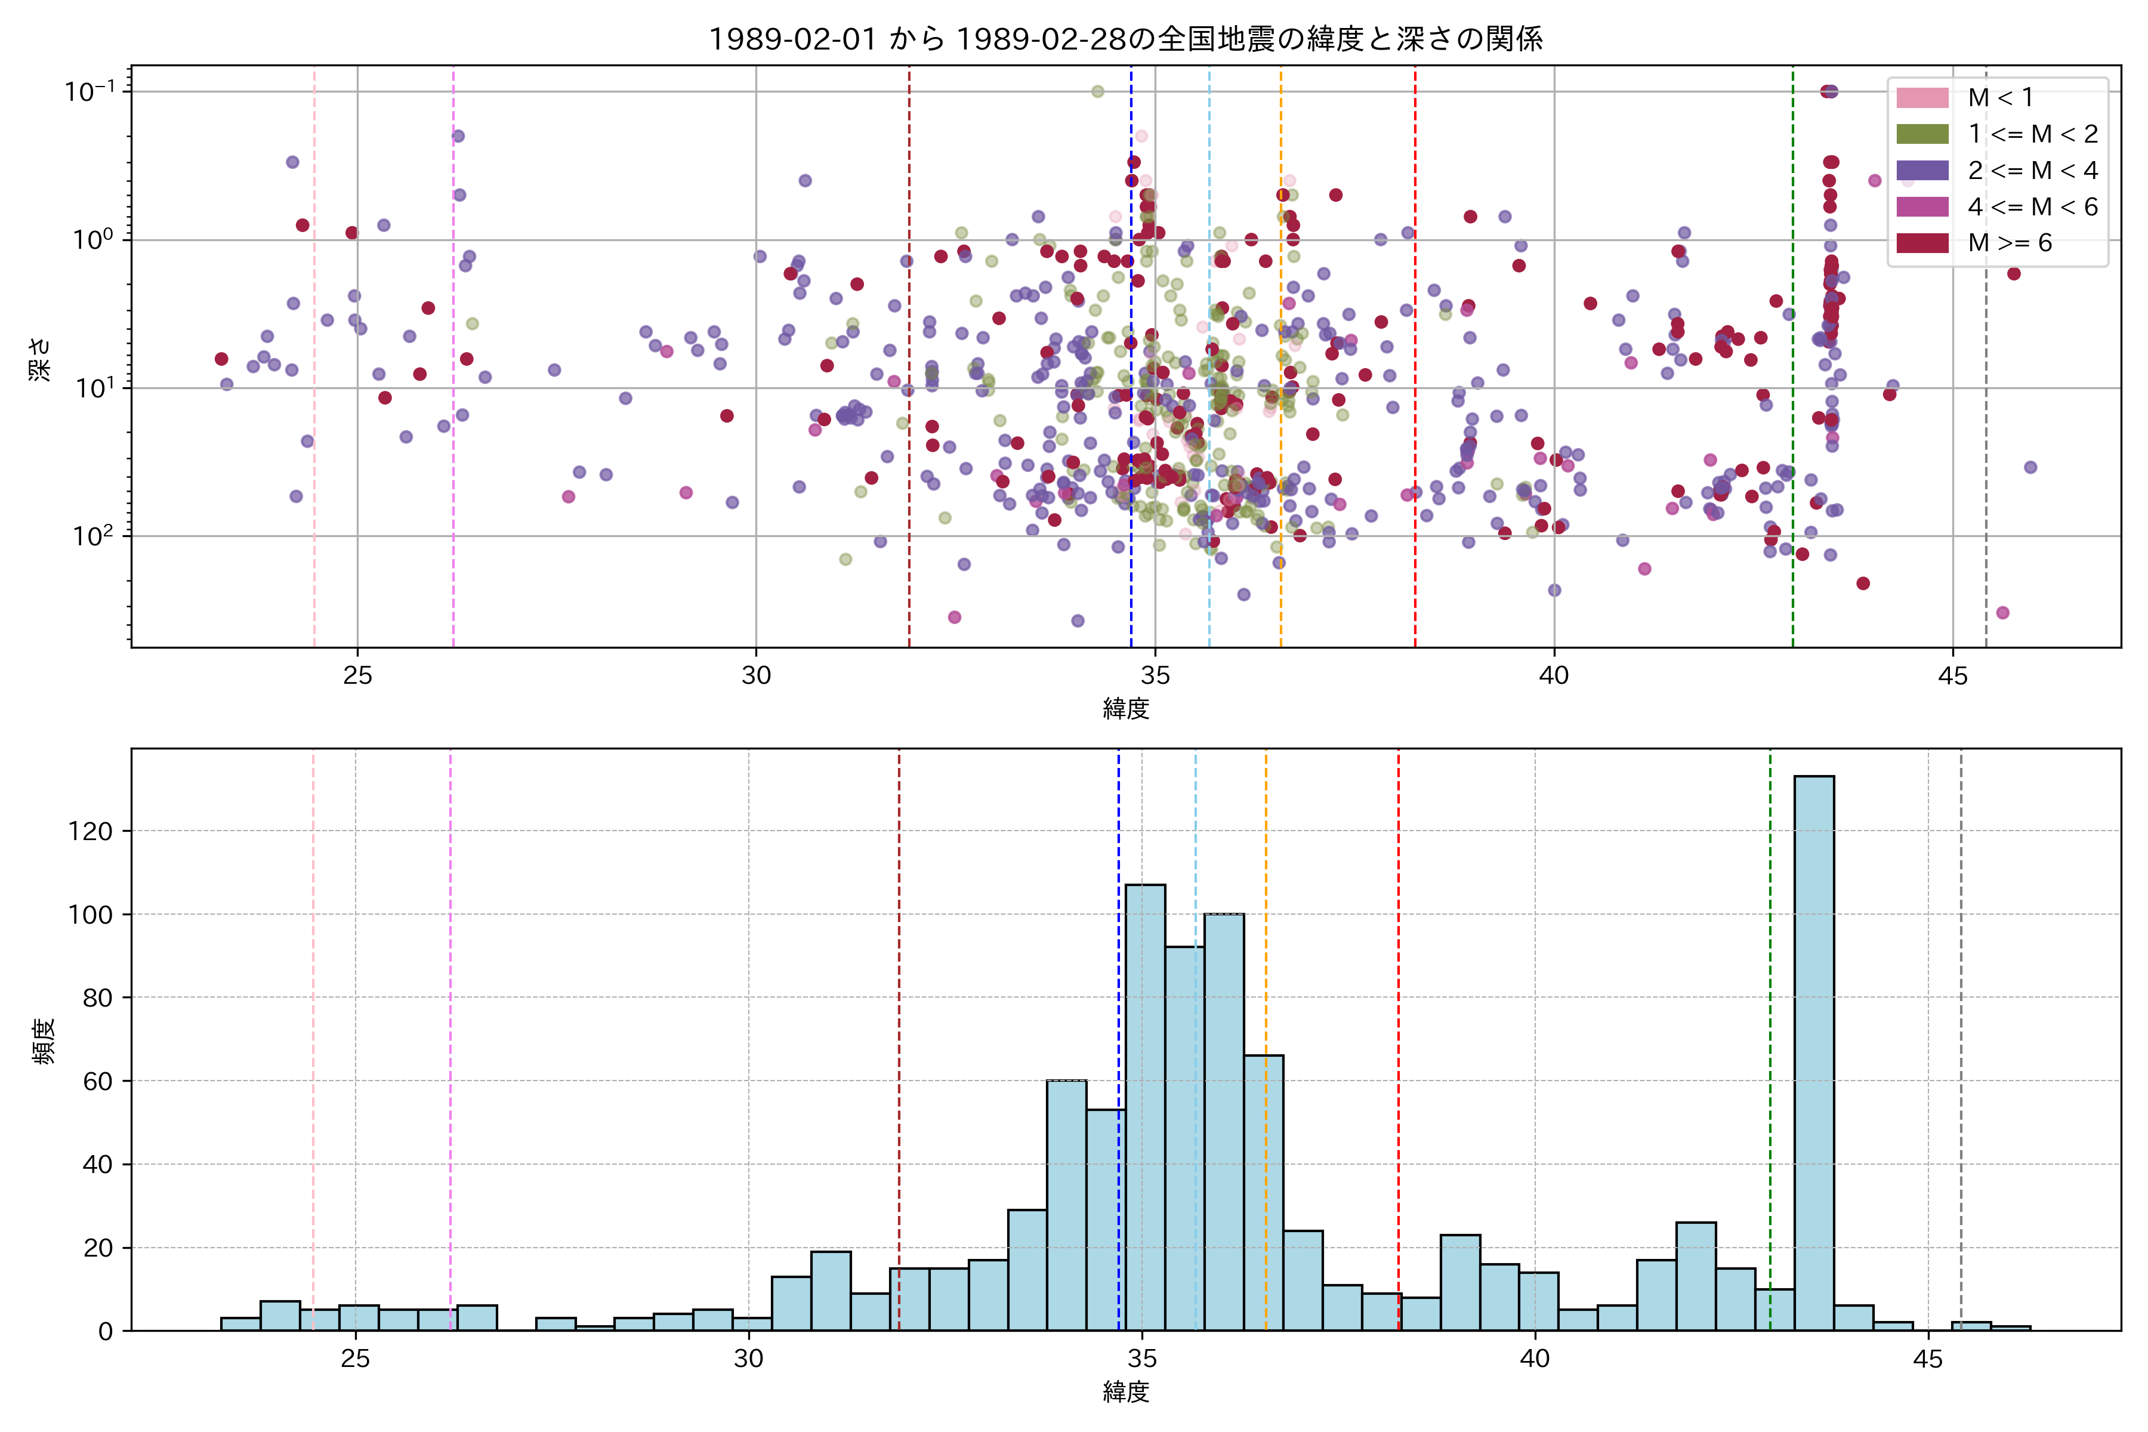The image size is (2148, 1432).
Task: Click the tallest histogram bar above 130
Action: pos(1814,1050)
